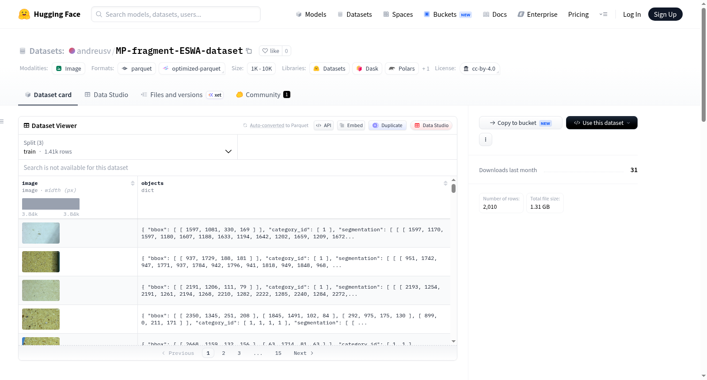Viewport: 707px width, 380px height.
Task: Expand the Split train dropdown
Action: click(128, 147)
